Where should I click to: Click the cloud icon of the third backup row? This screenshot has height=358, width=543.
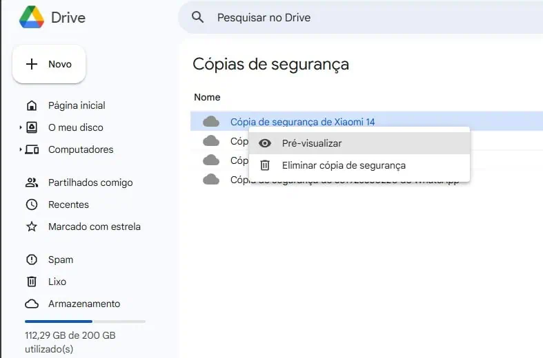(211, 160)
